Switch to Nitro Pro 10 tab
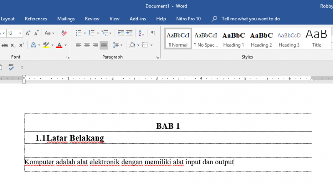Viewport: 333px width, 185px height. click(x=189, y=19)
